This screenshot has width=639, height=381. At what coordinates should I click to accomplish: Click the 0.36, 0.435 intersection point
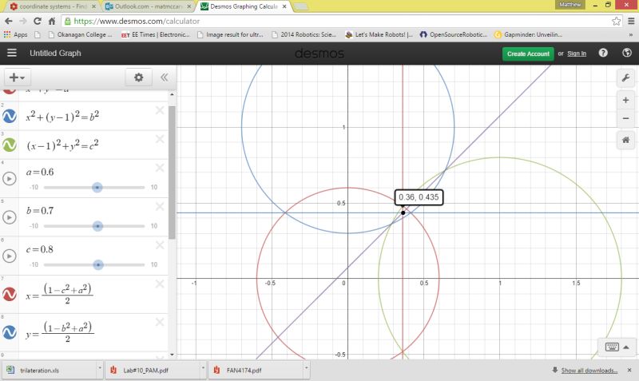click(x=403, y=212)
